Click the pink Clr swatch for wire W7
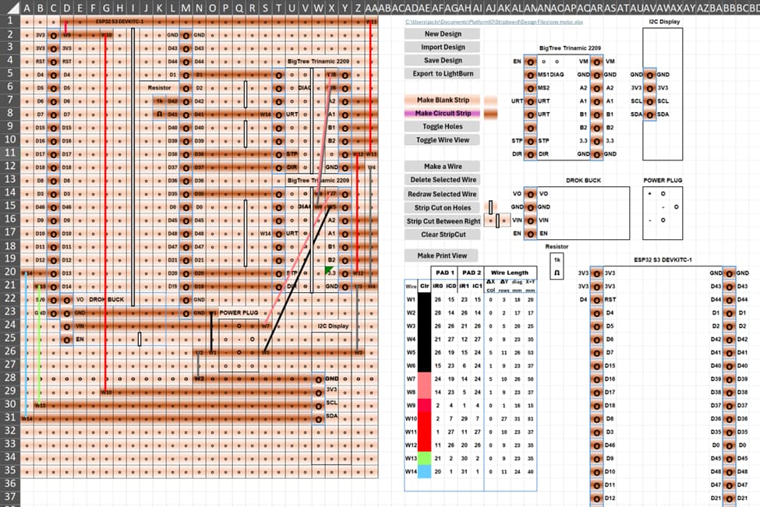760x507 pixels. (x=425, y=378)
